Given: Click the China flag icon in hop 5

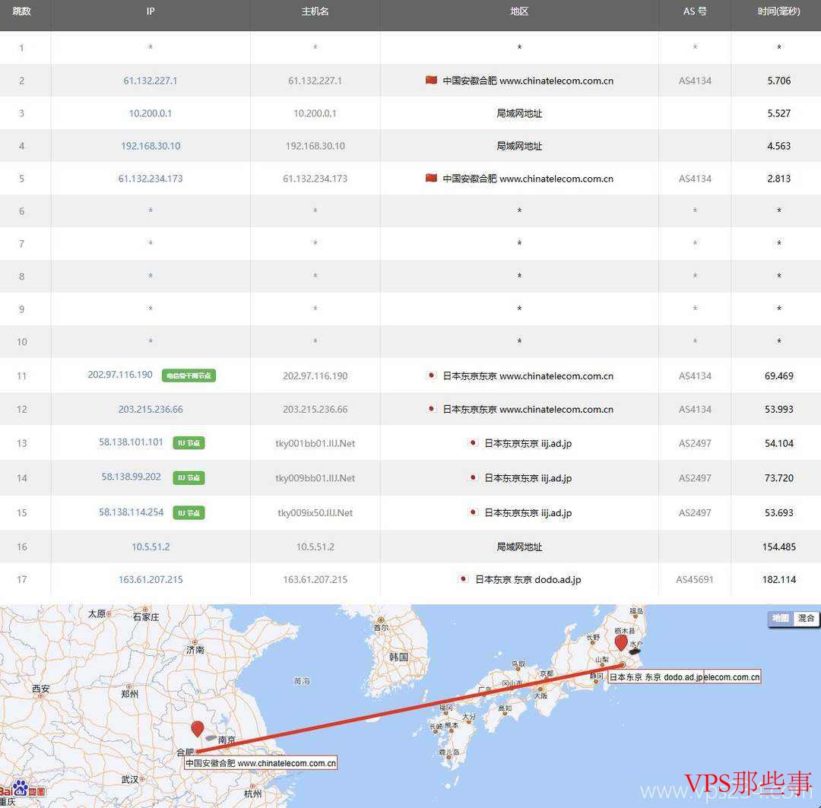Looking at the screenshot, I should (x=431, y=178).
